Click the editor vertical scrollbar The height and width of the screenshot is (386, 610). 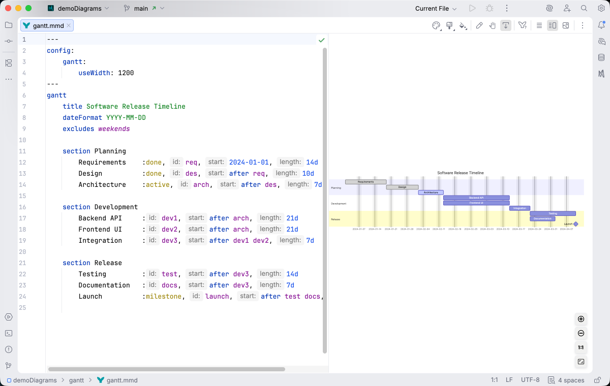coord(325,201)
